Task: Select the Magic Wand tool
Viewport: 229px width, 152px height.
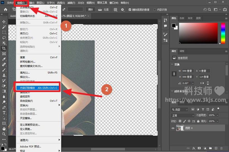Action: (4, 27)
